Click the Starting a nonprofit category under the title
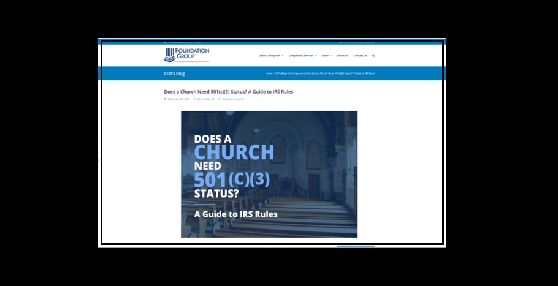The height and width of the screenshot is (286, 558). [x=233, y=99]
